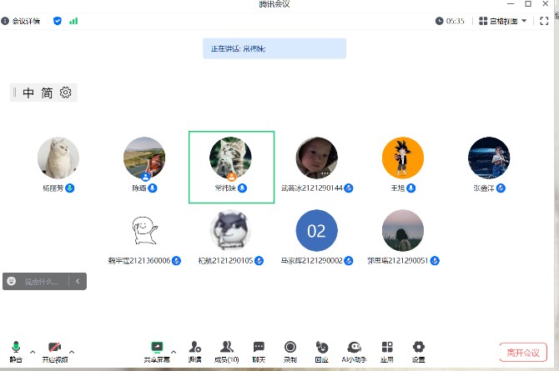Viewport: 559px width, 371px height.
Task: Open meeting details at top left
Action: click(21, 21)
